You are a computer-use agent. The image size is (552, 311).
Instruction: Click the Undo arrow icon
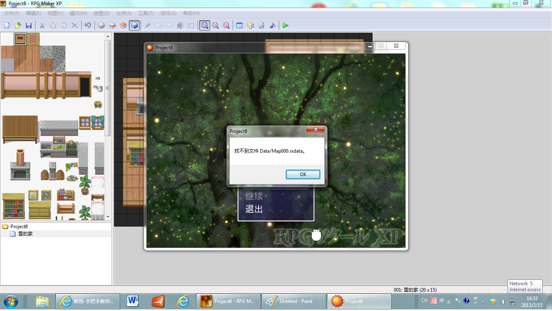(x=88, y=25)
